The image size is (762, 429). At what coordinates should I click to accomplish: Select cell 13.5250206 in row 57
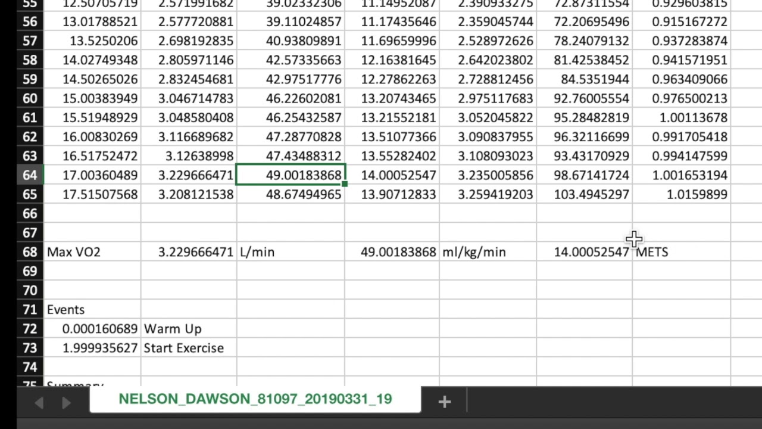92,41
